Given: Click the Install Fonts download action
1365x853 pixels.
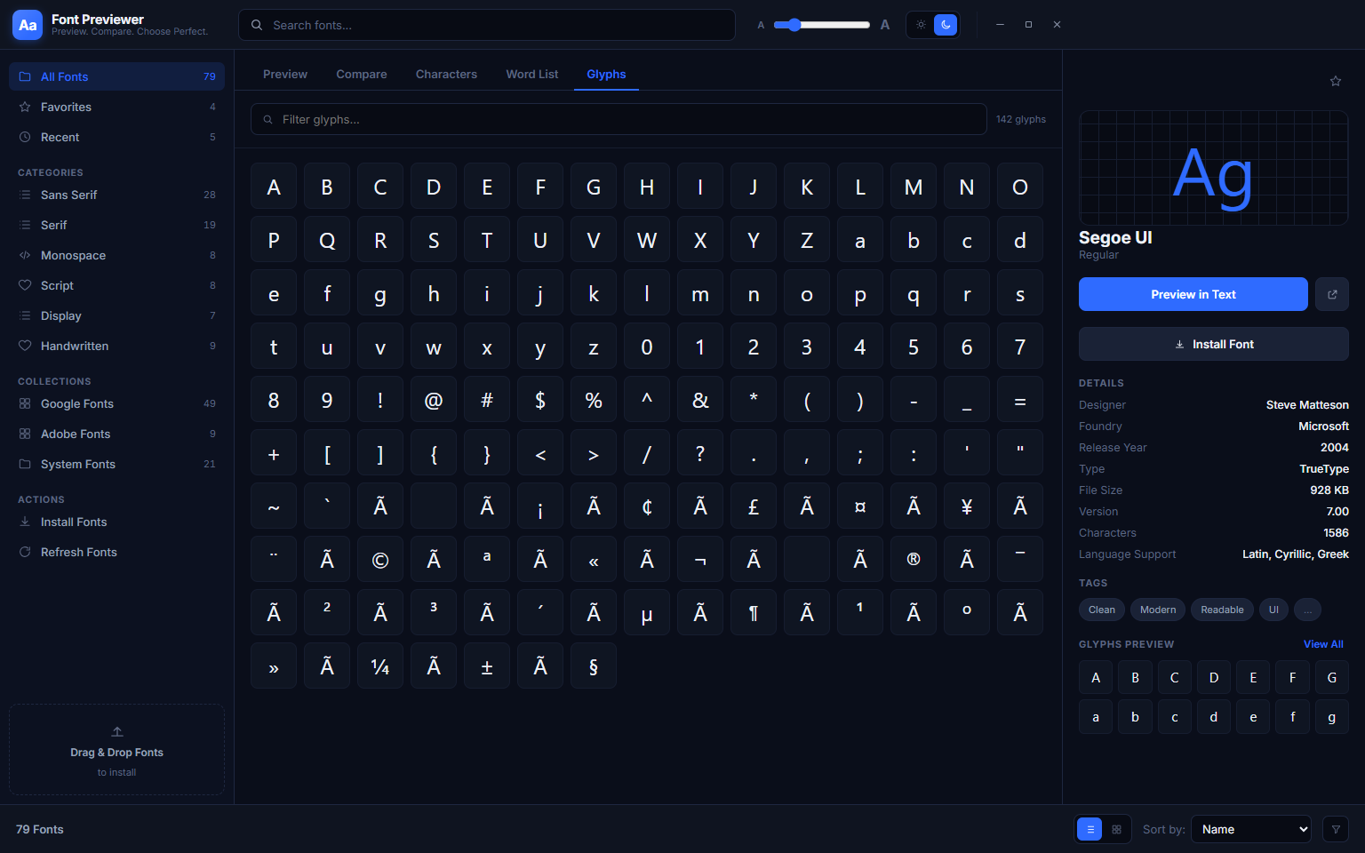Looking at the screenshot, I should click(116, 522).
